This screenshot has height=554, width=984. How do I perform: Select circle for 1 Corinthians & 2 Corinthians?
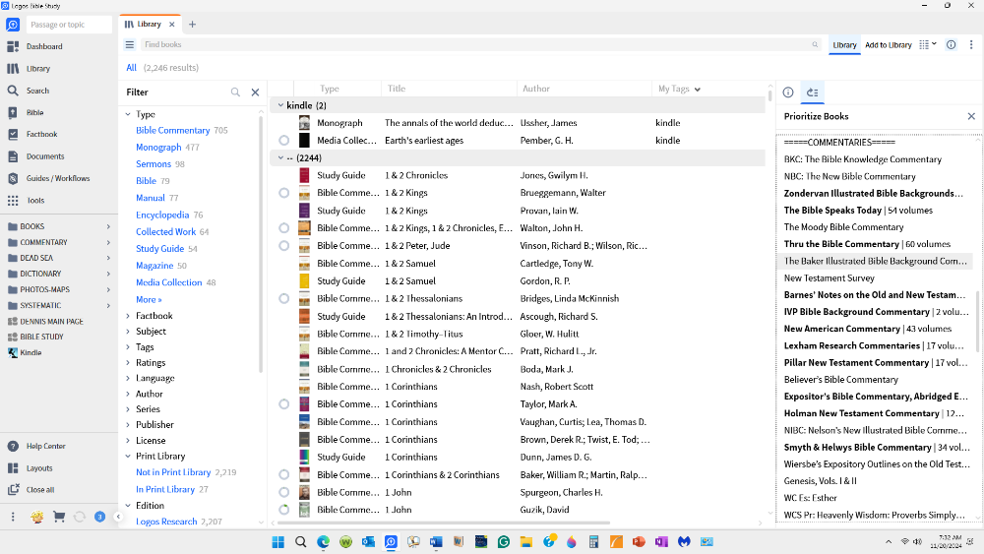(x=284, y=475)
